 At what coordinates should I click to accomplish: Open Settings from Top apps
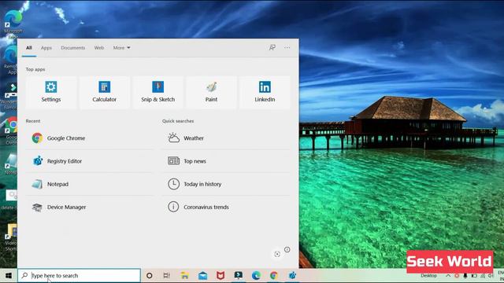[x=51, y=93]
